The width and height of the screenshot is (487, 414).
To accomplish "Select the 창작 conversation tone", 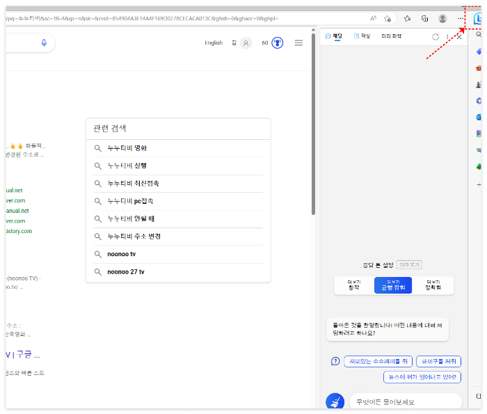I will click(x=353, y=285).
